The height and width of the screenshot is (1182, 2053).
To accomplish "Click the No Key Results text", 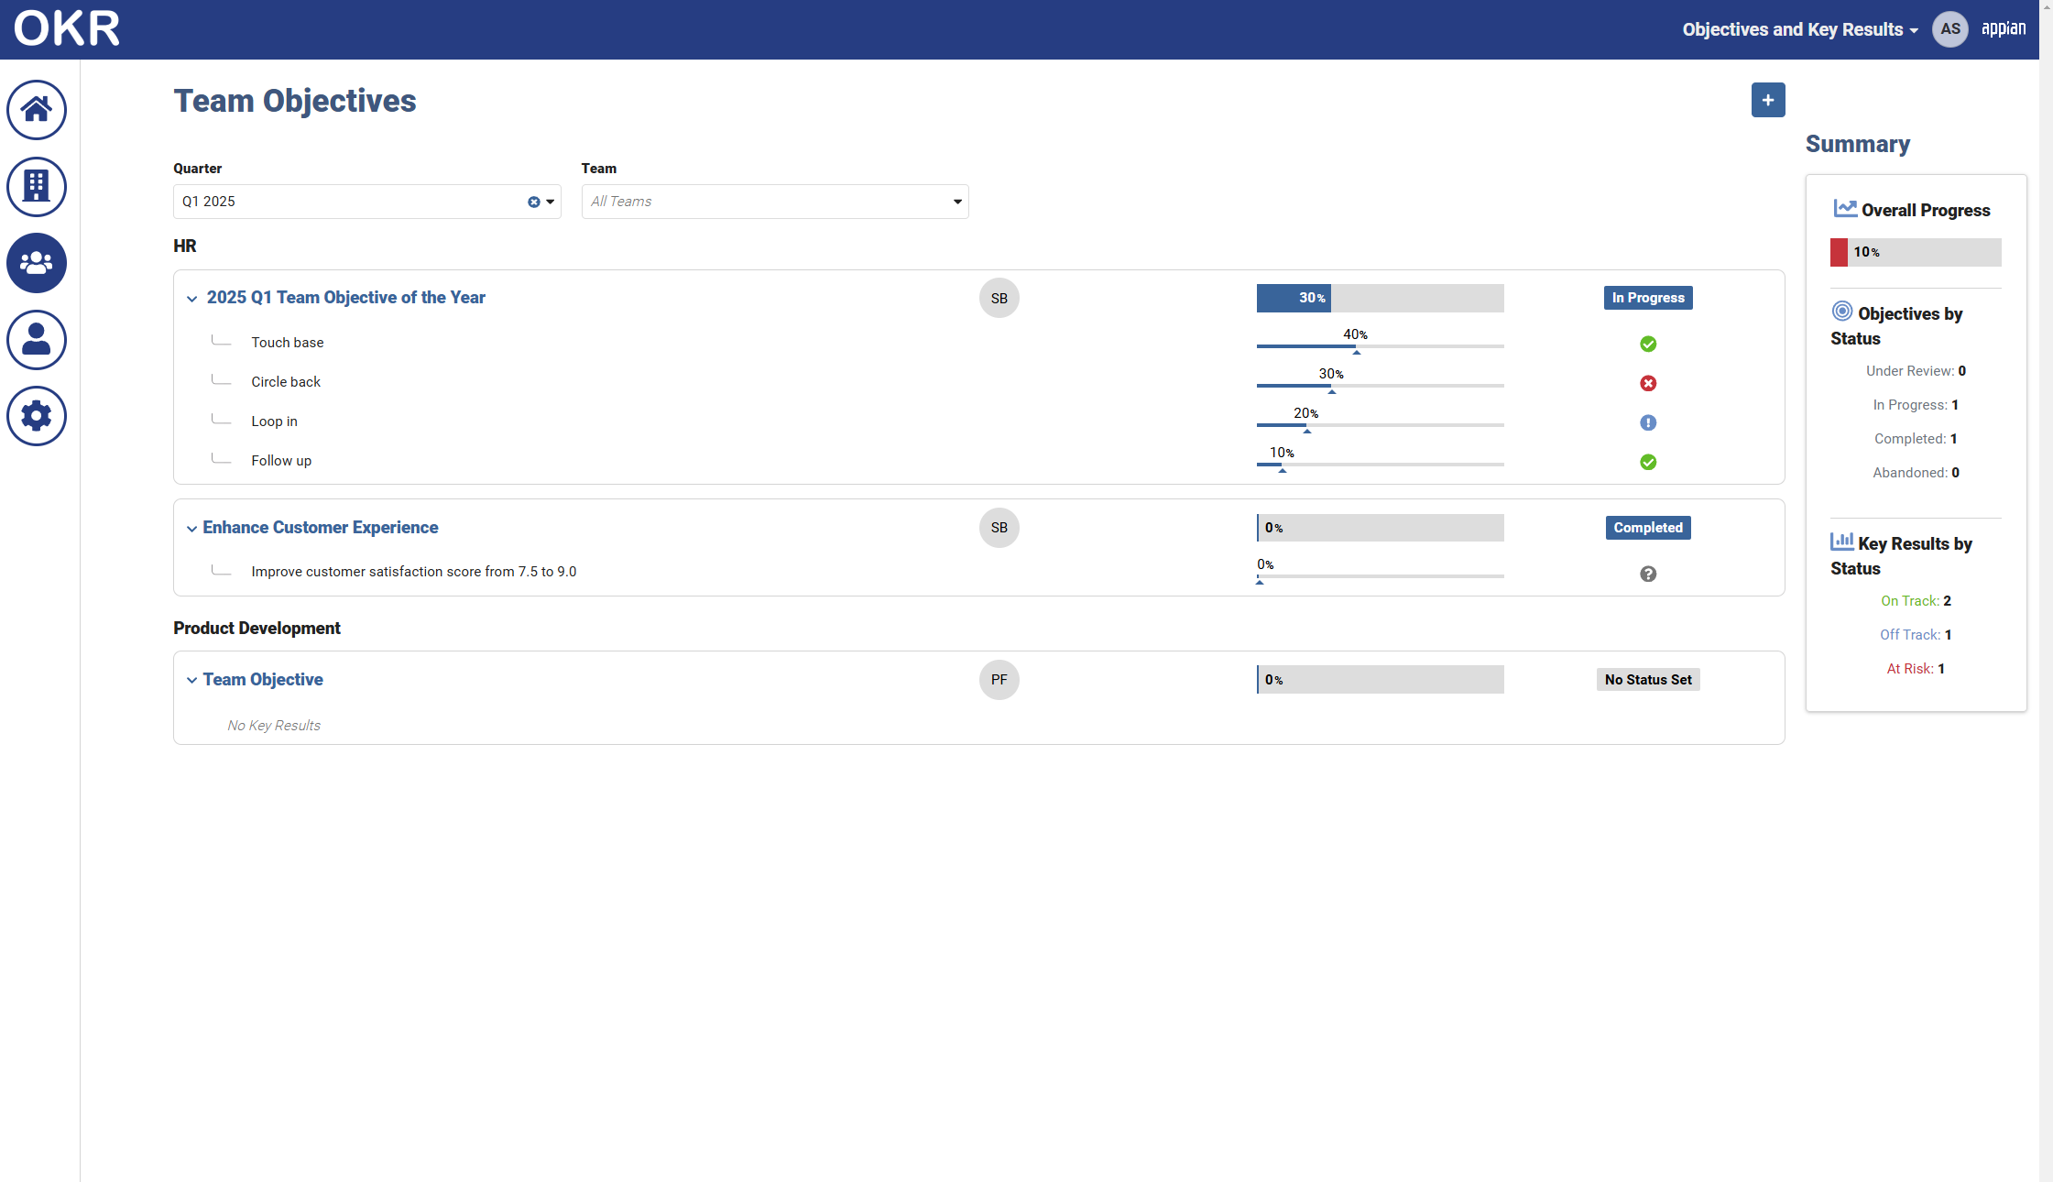I will [274, 726].
